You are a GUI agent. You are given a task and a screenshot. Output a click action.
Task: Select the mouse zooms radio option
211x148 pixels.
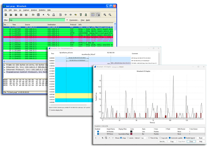[128, 138]
